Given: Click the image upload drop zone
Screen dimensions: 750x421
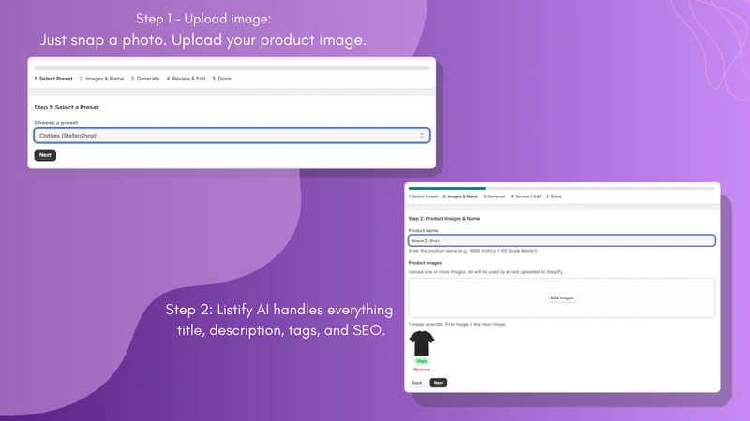Looking at the screenshot, I should [562, 298].
